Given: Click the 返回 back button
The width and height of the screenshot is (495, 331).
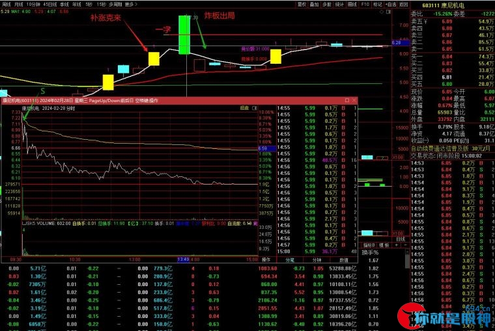Looking at the screenshot, I should (403, 5).
